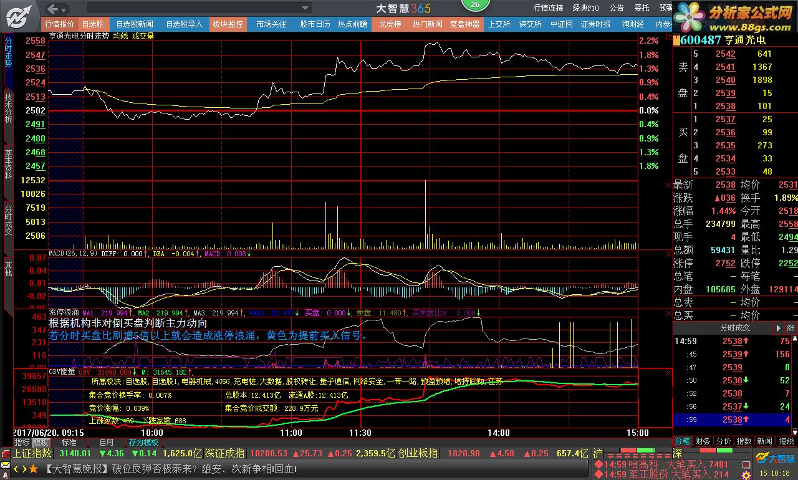Click the MACD(26,12,9) indicator title
This screenshot has height=480, width=798.
point(74,254)
